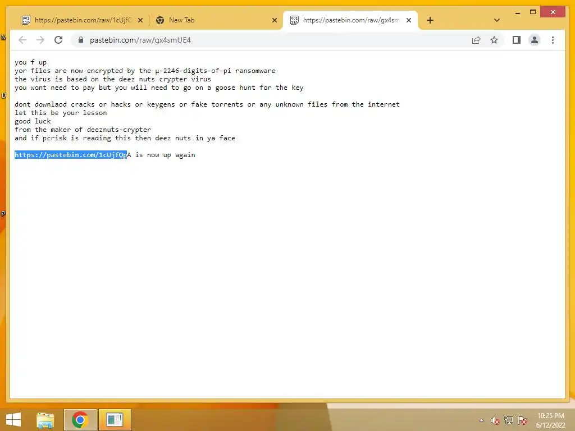This screenshot has width=575, height=431.
Task: Open the network tray icon
Action: 509,420
